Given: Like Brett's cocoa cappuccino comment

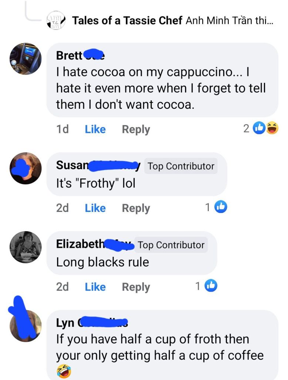Looking at the screenshot, I should point(95,129).
